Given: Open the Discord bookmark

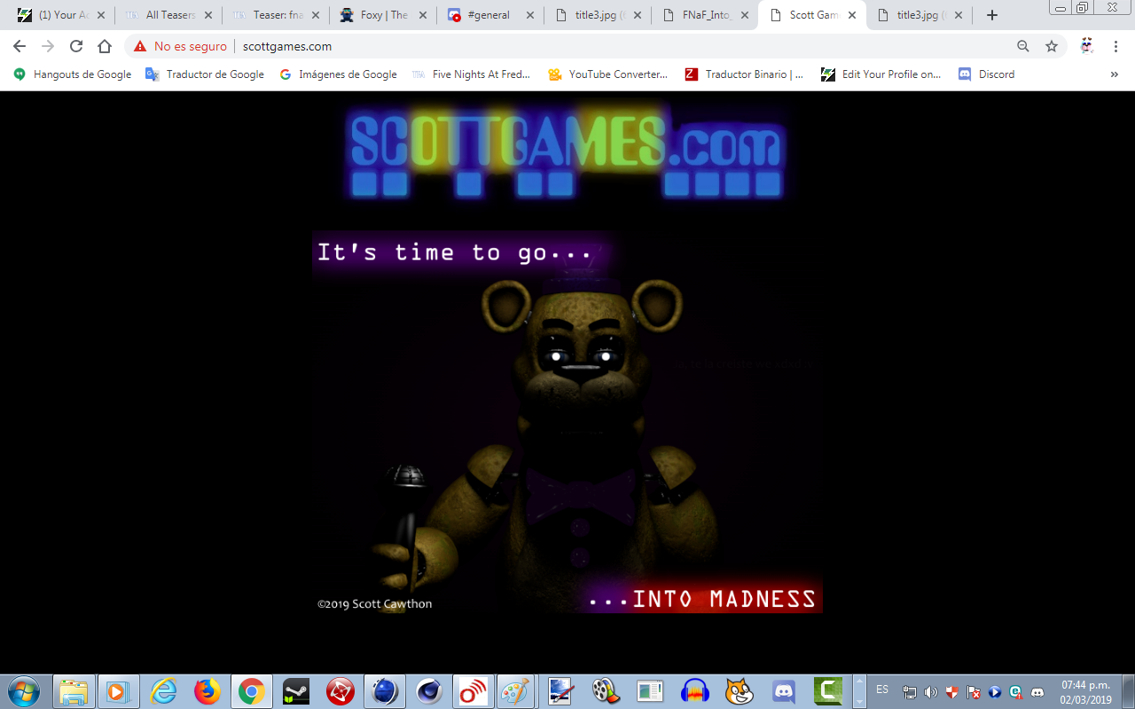Looking at the screenshot, I should (986, 74).
